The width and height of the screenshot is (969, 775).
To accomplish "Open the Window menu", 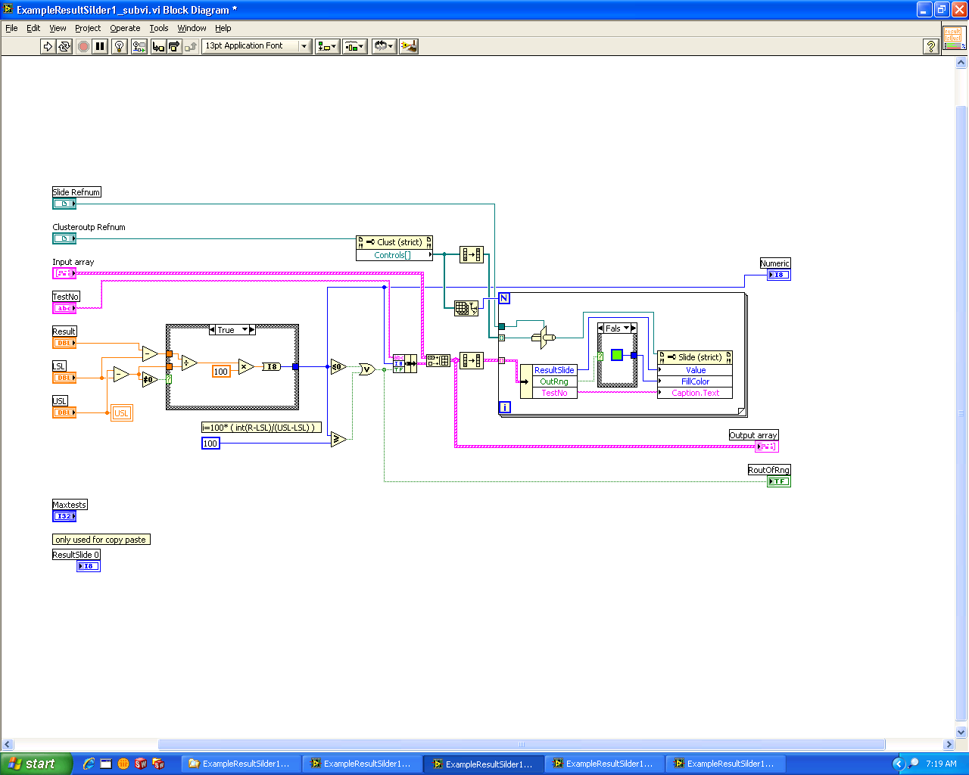I will point(192,28).
